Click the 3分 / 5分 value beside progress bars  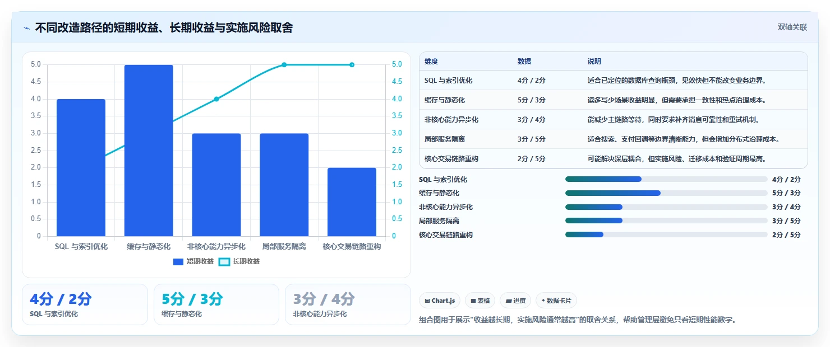coord(786,221)
